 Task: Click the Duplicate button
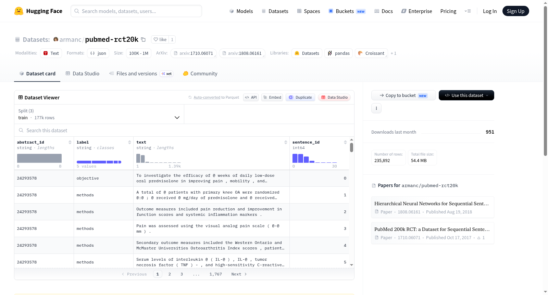point(300,97)
